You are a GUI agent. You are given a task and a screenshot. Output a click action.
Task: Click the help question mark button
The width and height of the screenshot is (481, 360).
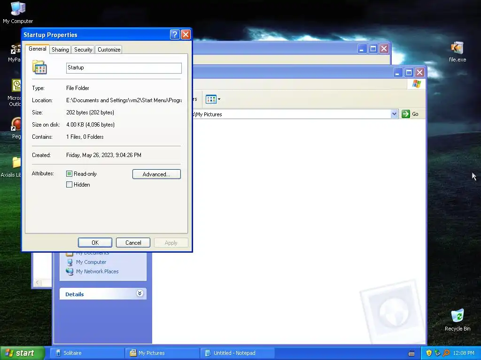175,34
